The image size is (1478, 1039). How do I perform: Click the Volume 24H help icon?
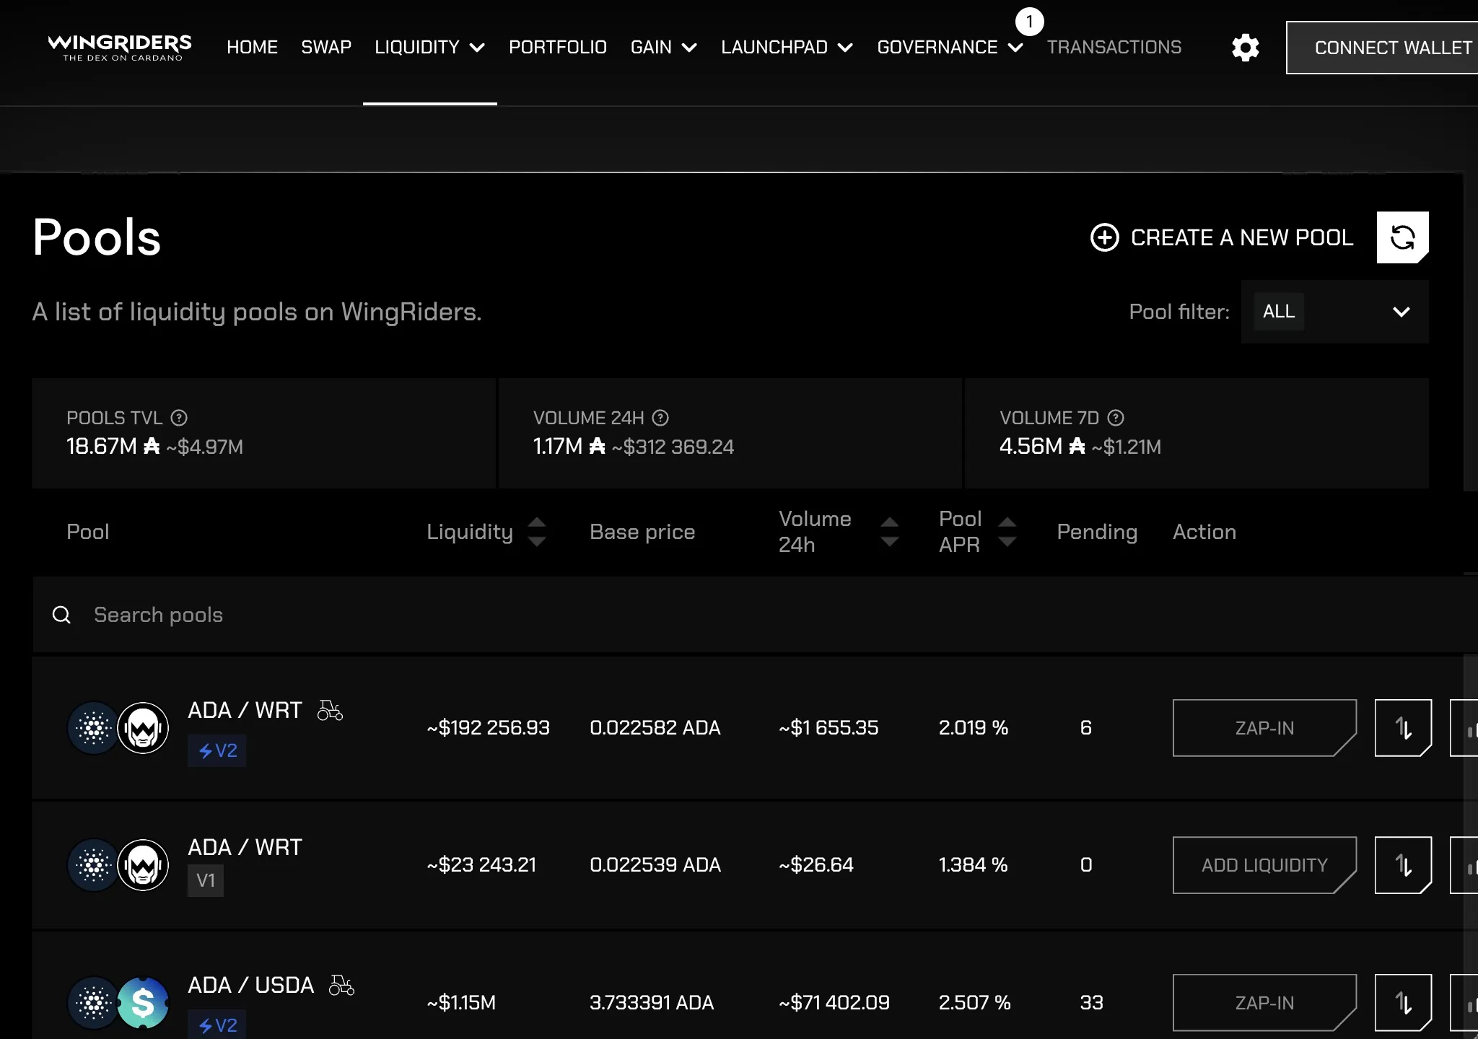tap(660, 418)
